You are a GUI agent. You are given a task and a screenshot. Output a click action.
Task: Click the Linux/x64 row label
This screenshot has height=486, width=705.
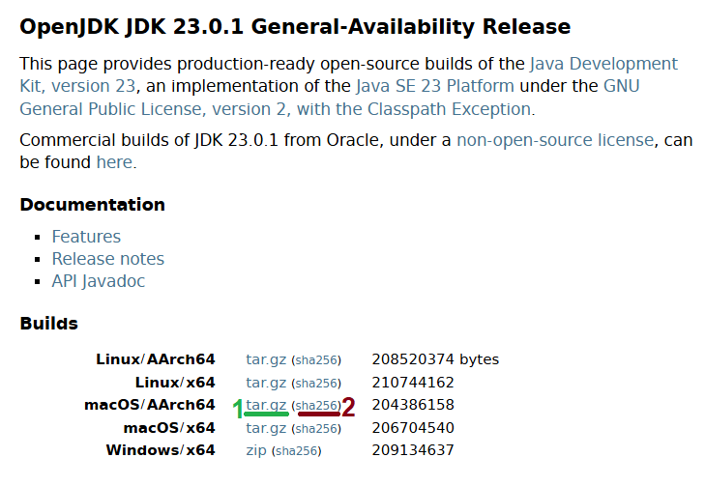pos(175,383)
